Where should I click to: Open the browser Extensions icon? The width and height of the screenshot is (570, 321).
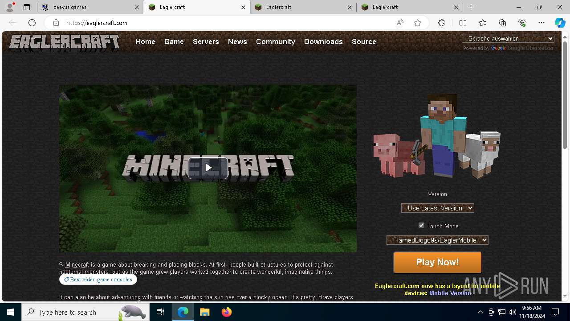(441, 23)
